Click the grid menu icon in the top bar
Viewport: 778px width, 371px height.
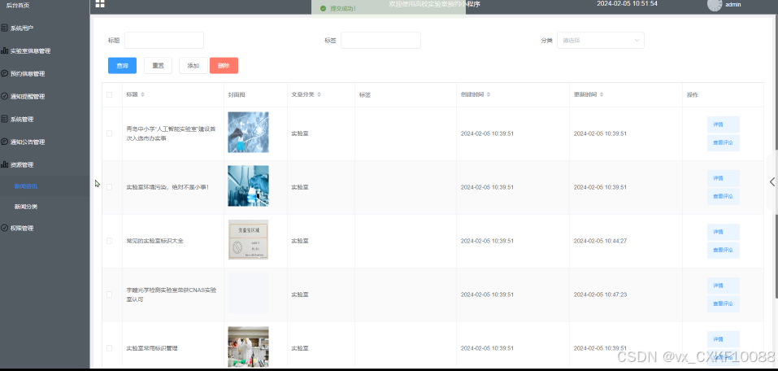click(100, 3)
